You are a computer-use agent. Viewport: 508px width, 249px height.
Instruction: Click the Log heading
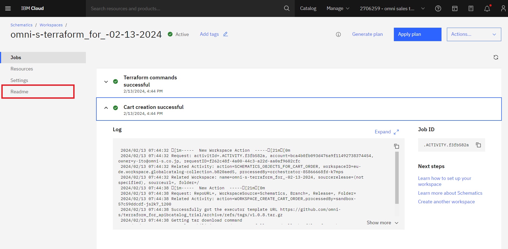(117, 130)
